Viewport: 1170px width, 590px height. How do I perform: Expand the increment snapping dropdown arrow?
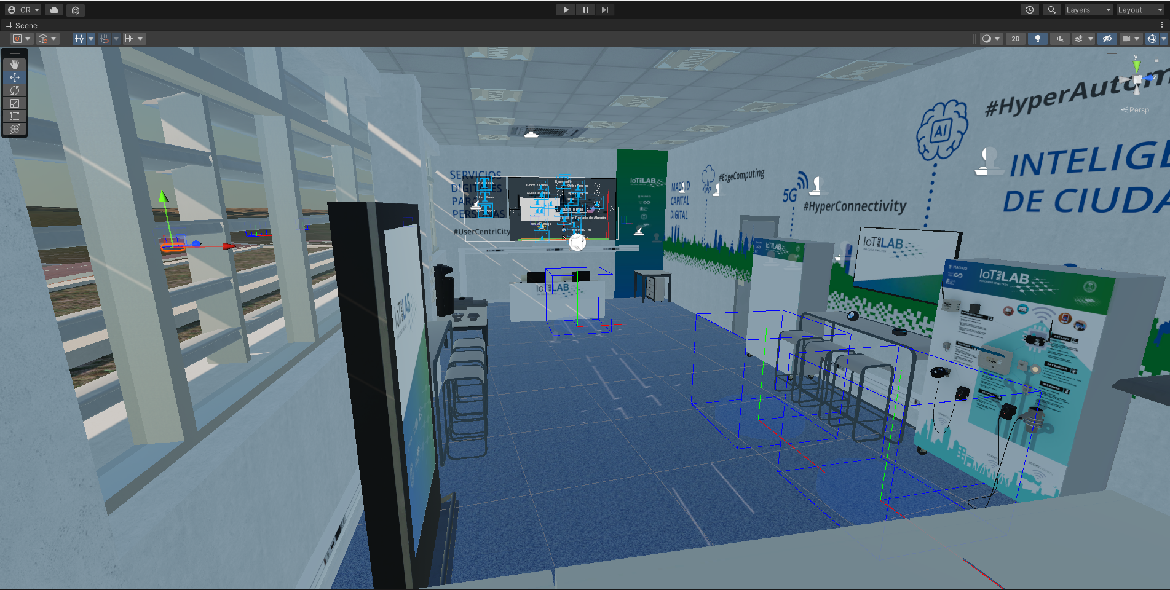[x=140, y=39]
